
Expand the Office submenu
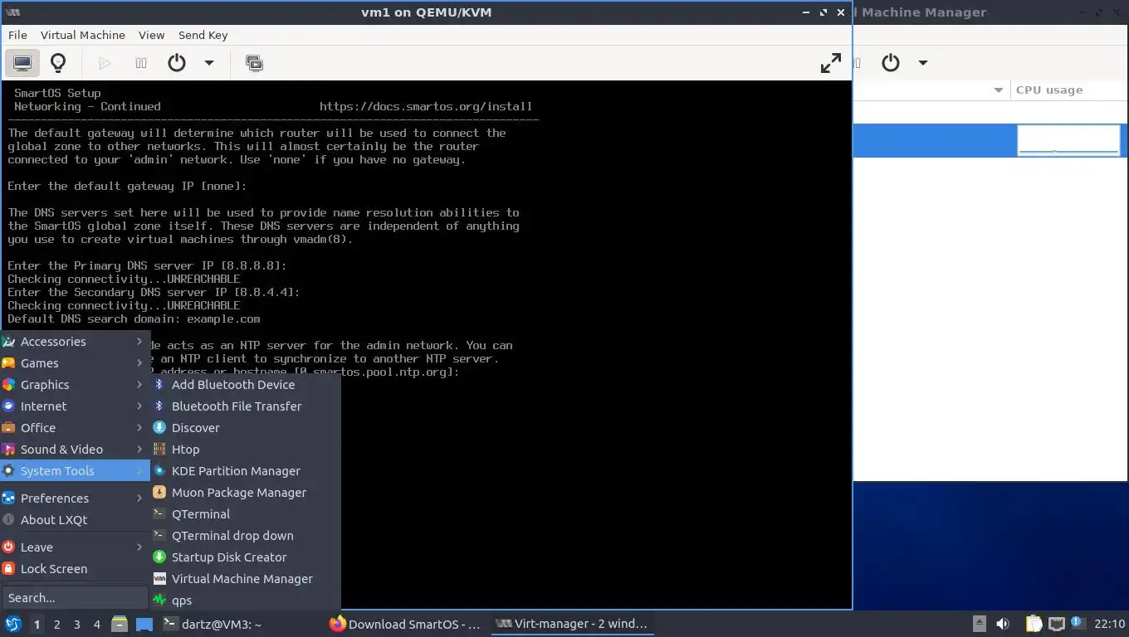75,428
